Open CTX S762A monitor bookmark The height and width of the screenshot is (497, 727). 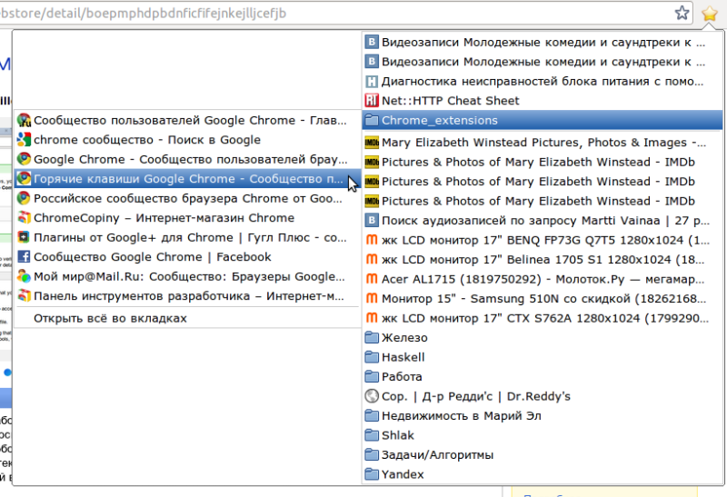[543, 318]
